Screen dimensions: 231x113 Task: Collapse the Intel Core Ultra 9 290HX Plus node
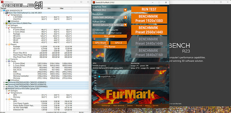pos(4,23)
